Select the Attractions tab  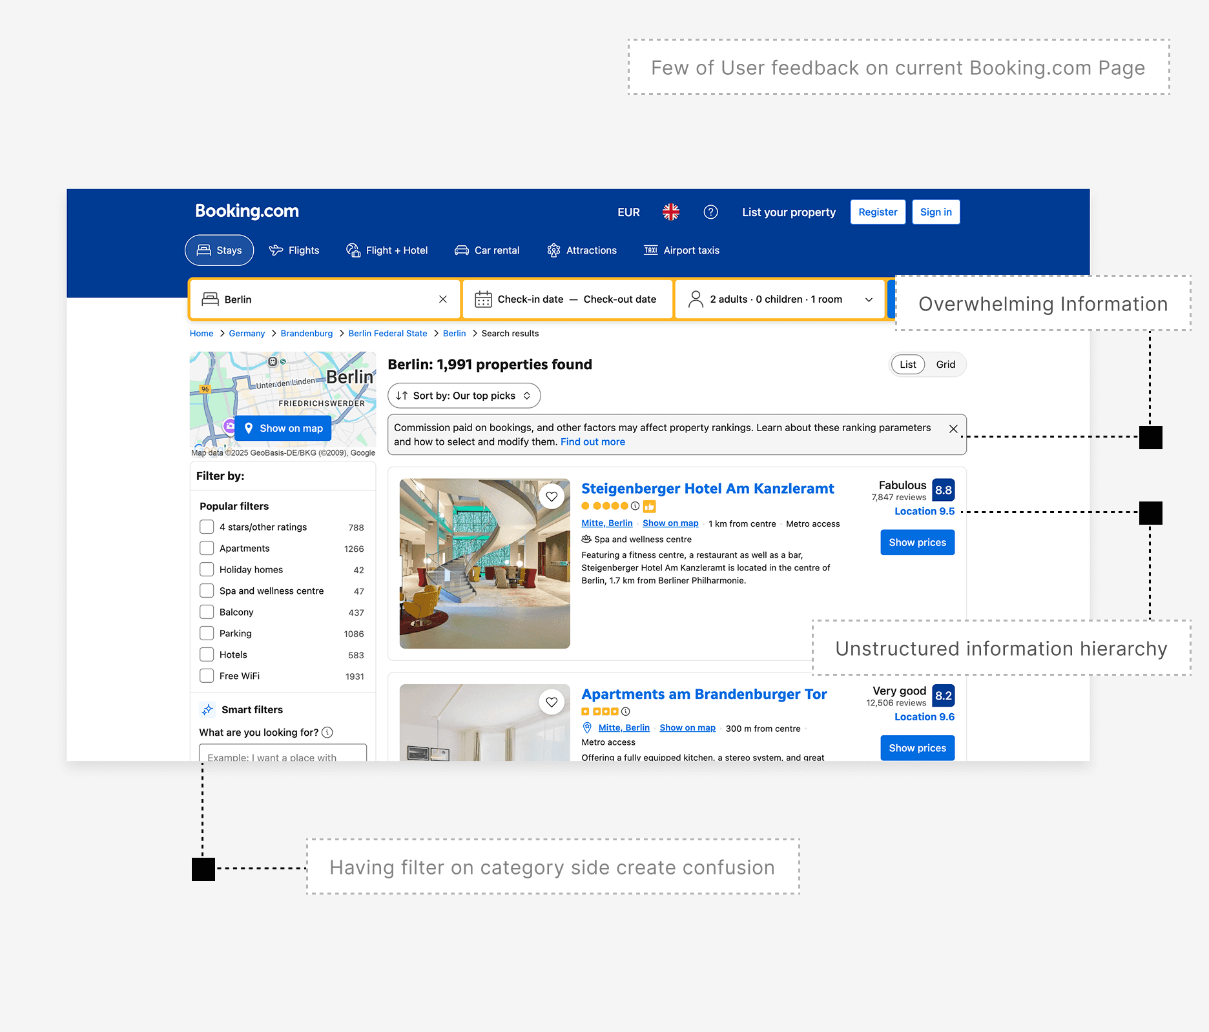pos(582,250)
